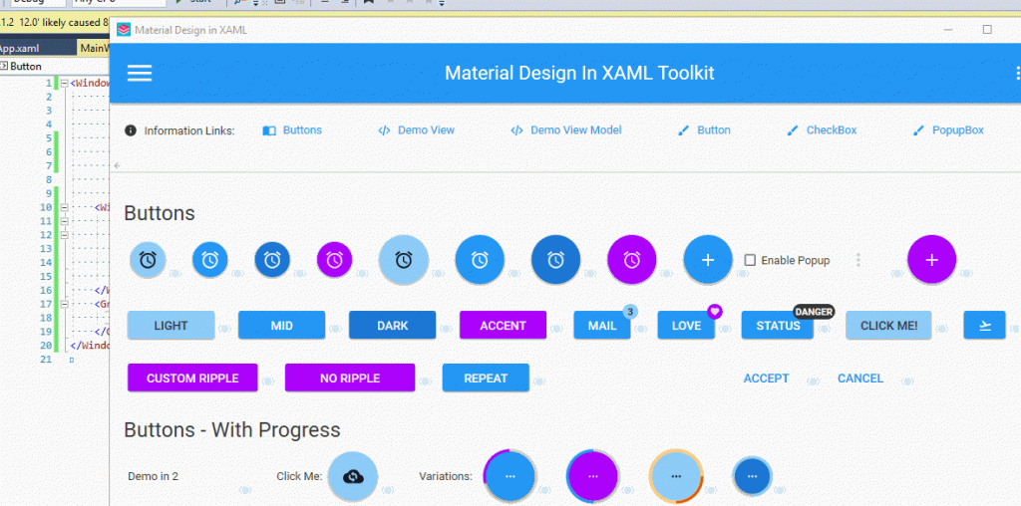Click the blue plus floating button

point(708,260)
